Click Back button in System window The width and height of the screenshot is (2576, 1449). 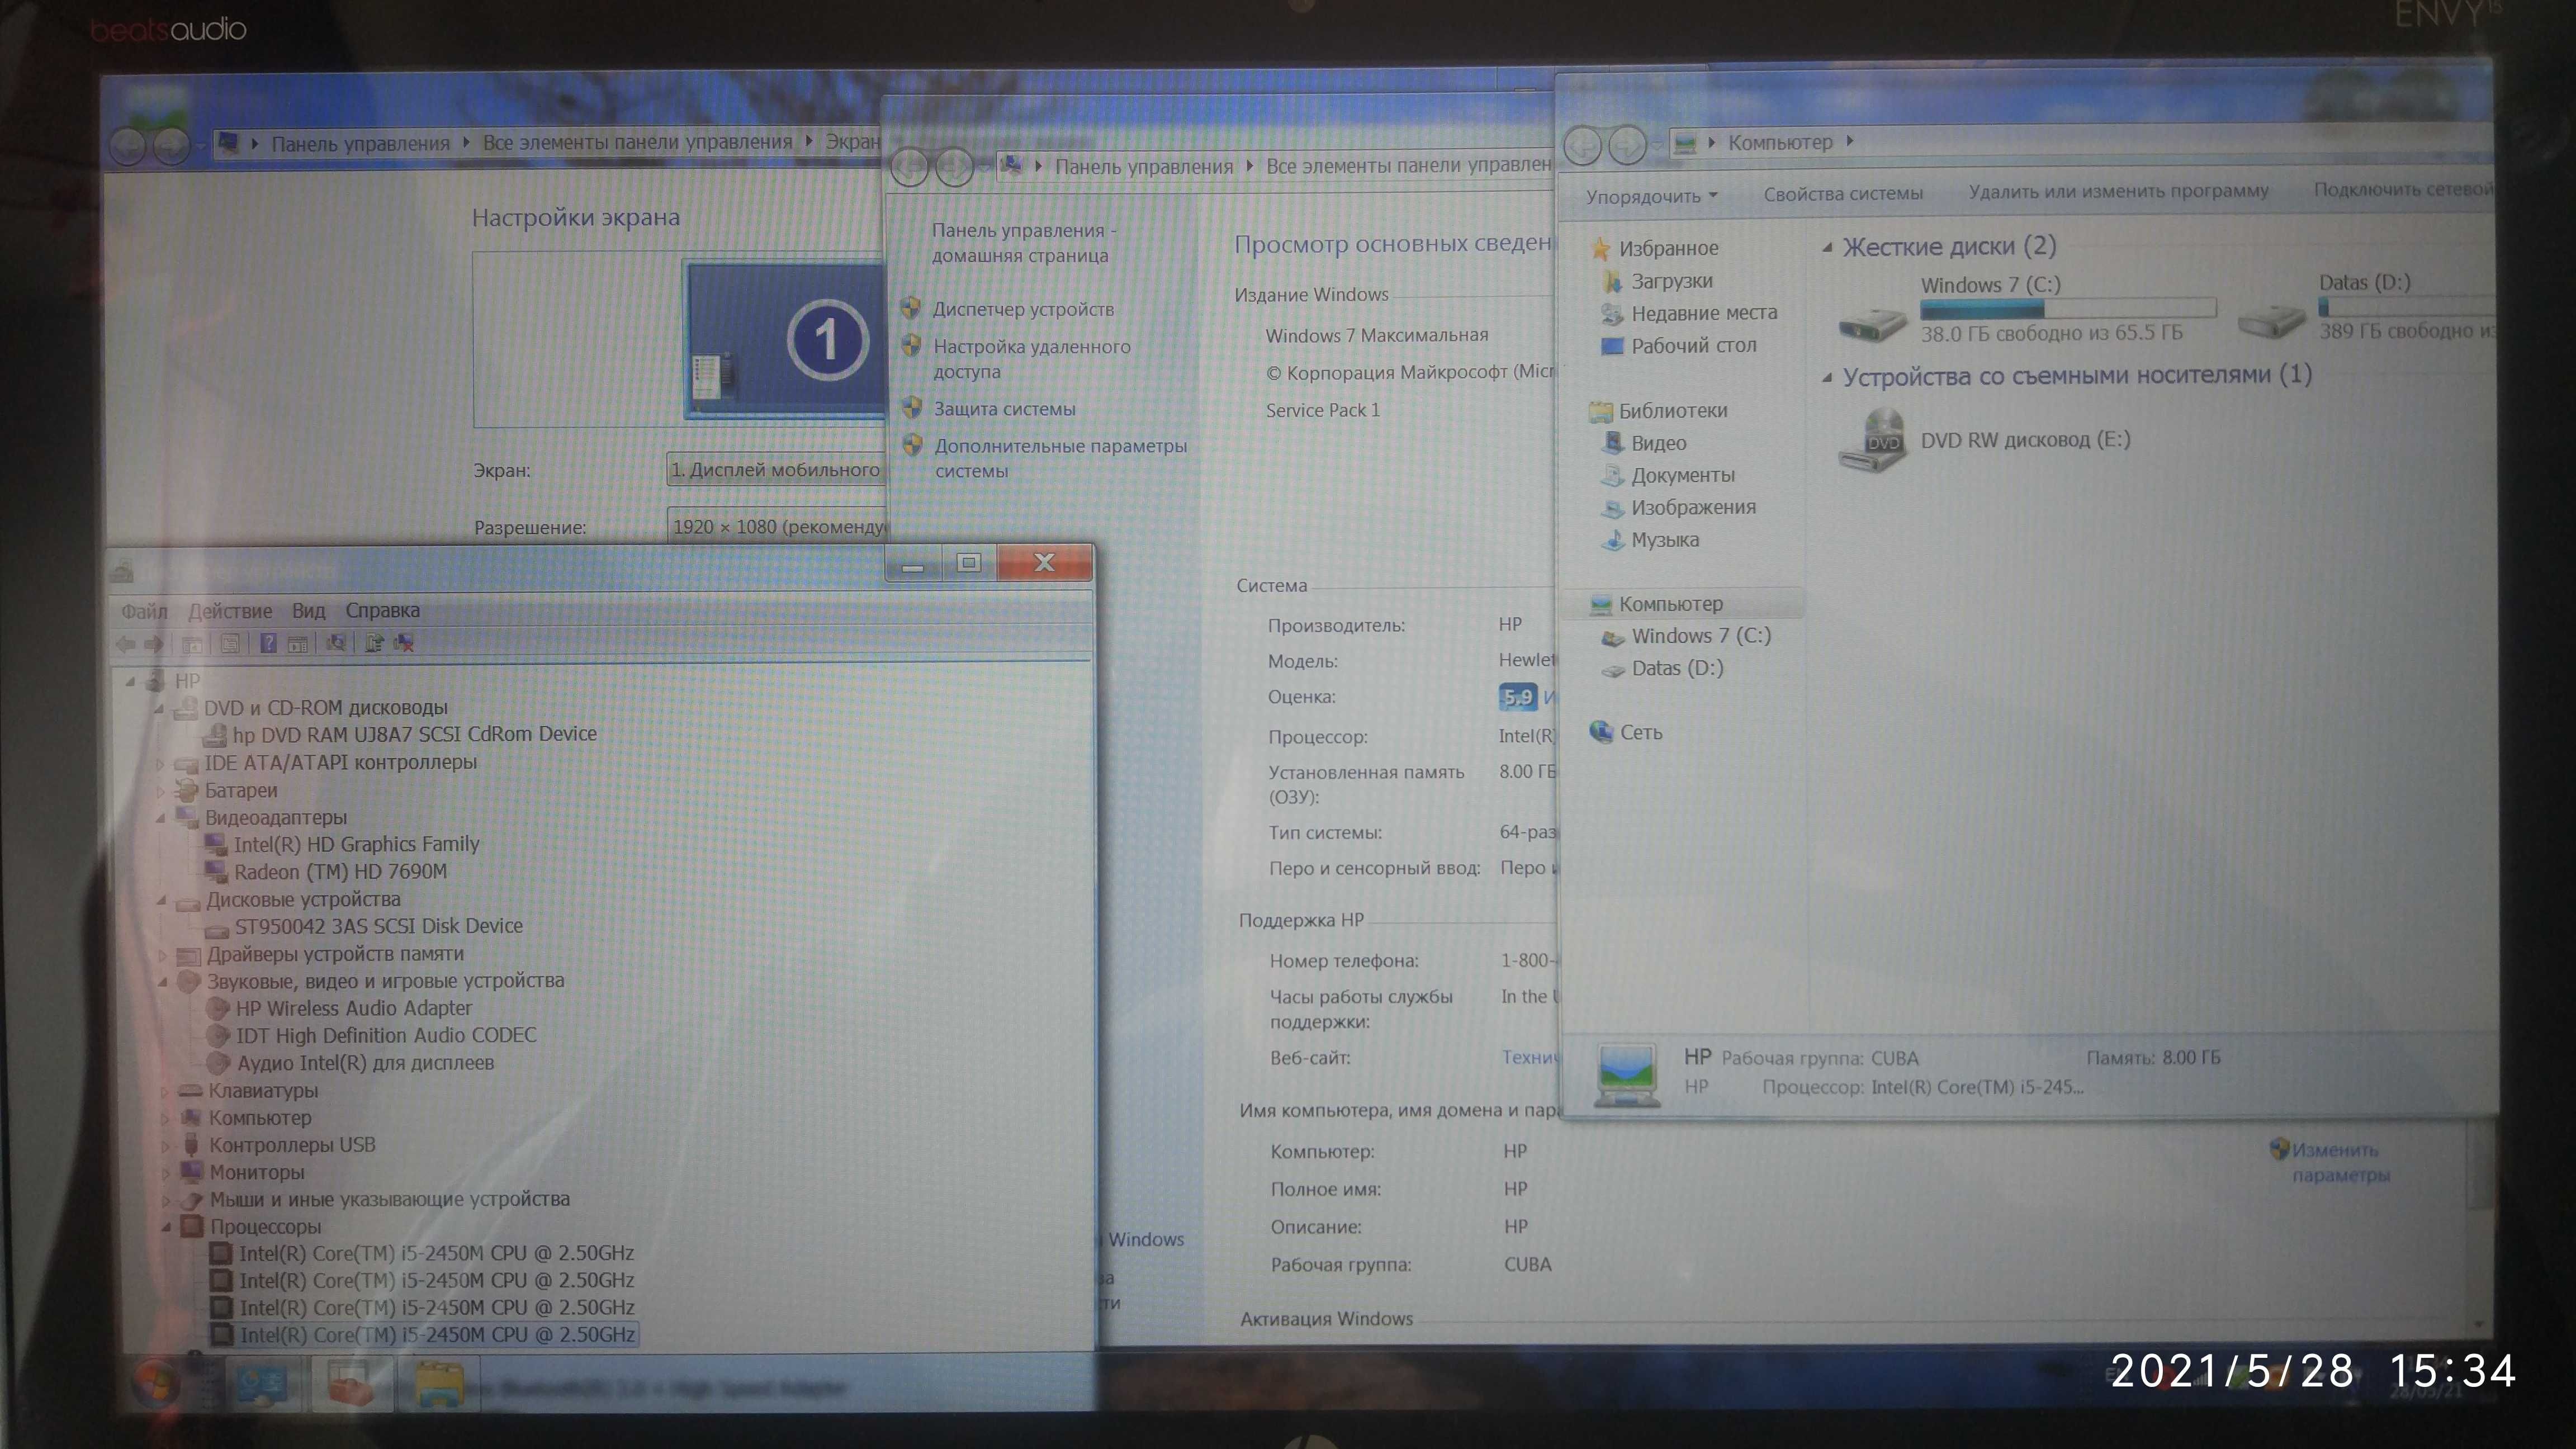click(x=909, y=167)
